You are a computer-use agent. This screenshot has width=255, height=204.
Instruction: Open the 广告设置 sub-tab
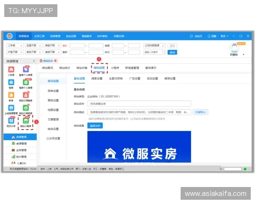point(135,79)
